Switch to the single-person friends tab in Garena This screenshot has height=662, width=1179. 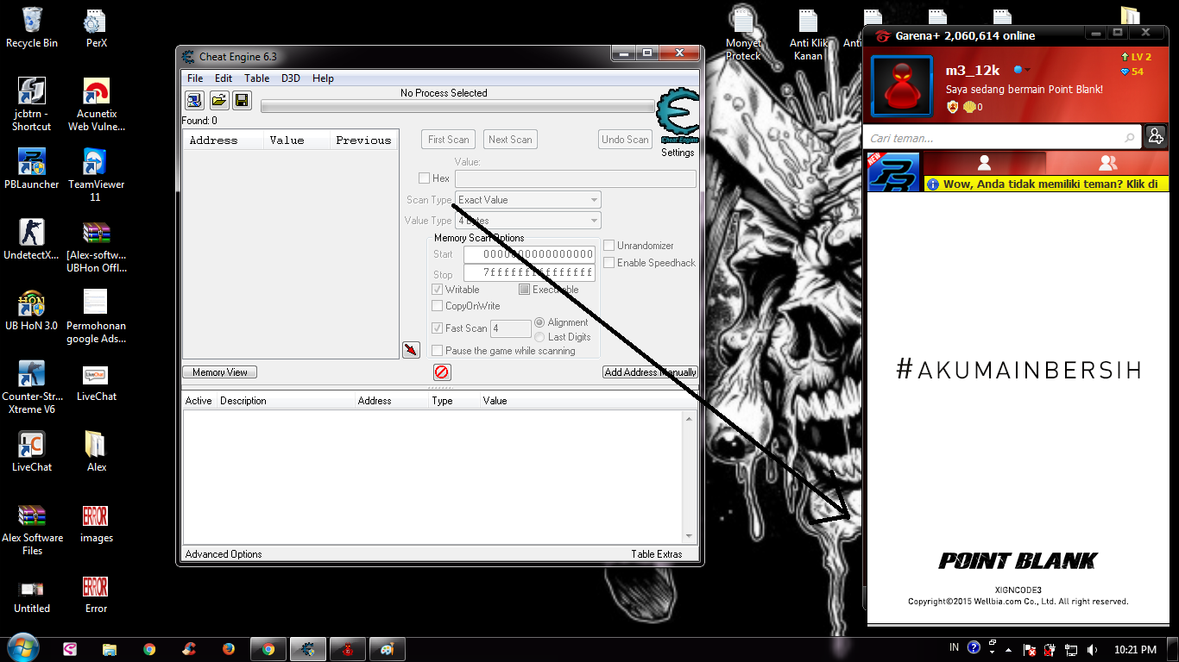click(x=984, y=163)
